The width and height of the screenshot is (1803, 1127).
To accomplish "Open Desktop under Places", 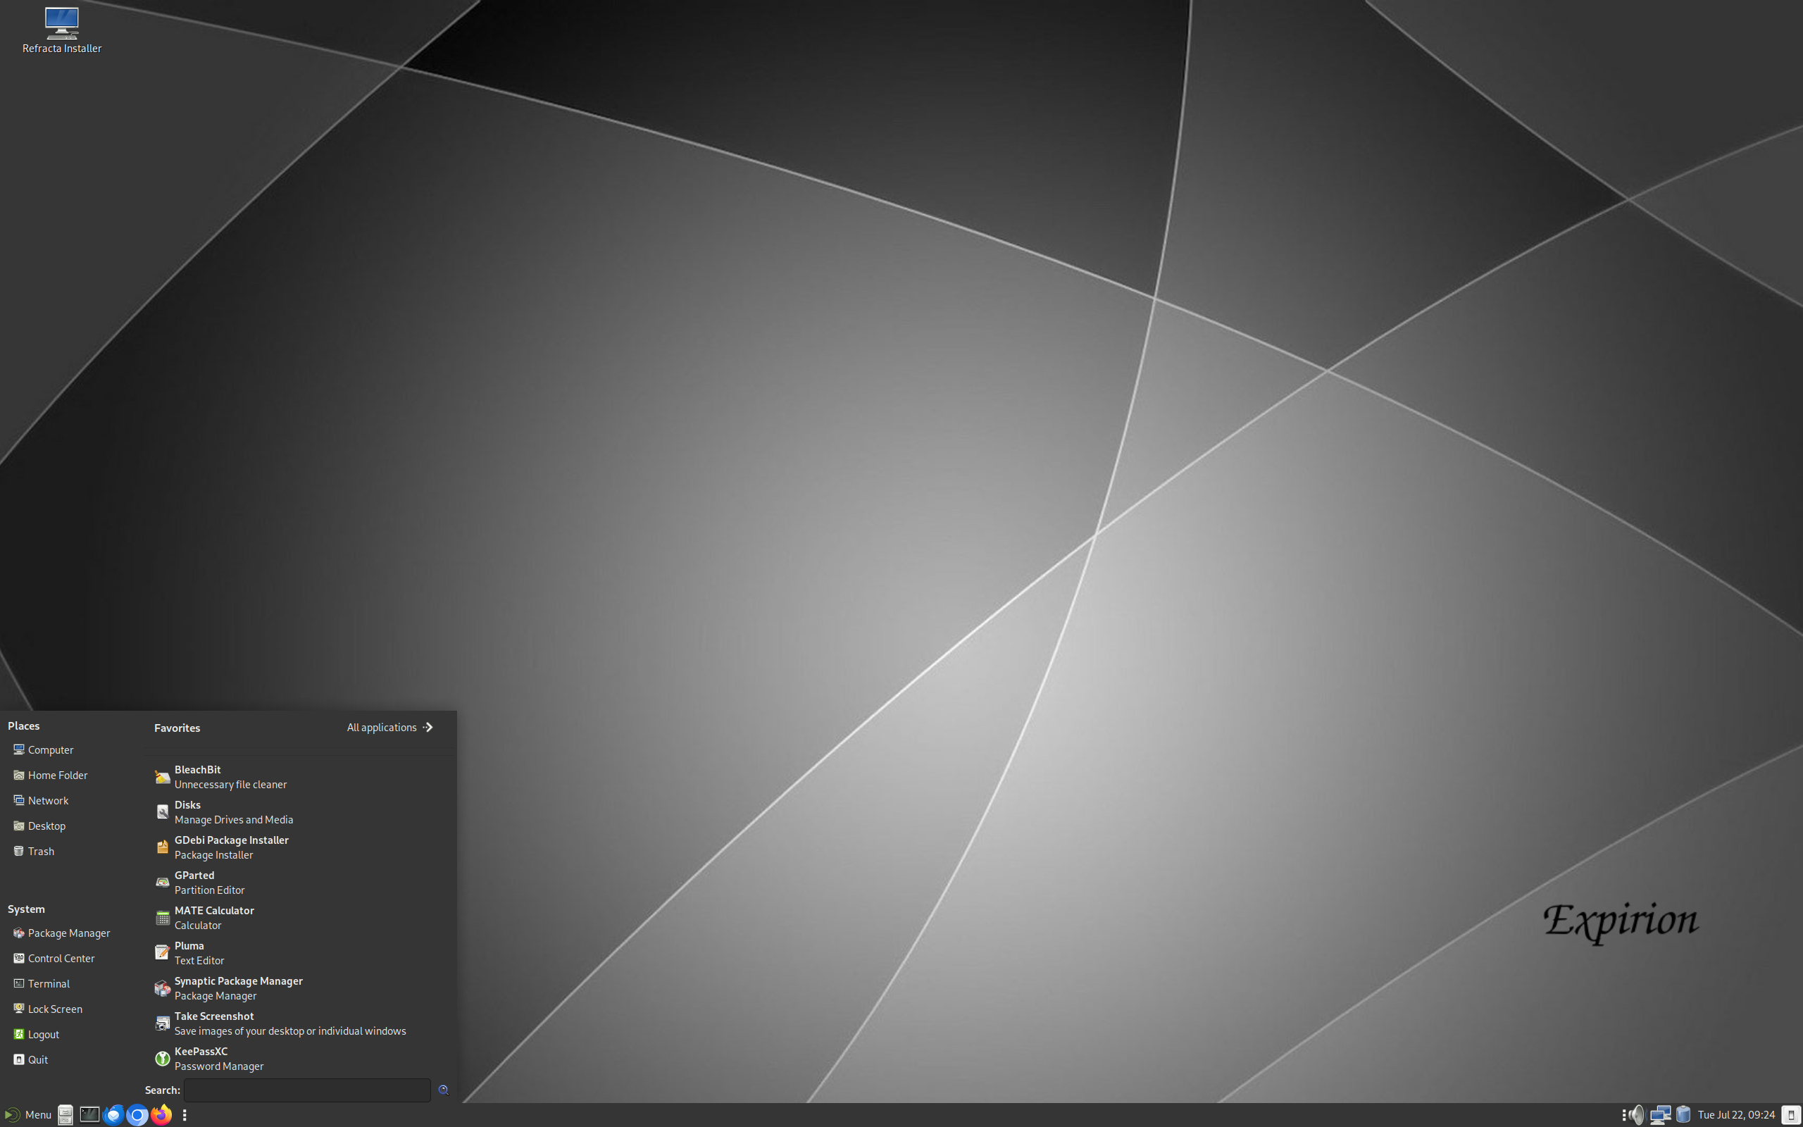I will pyautogui.click(x=39, y=826).
